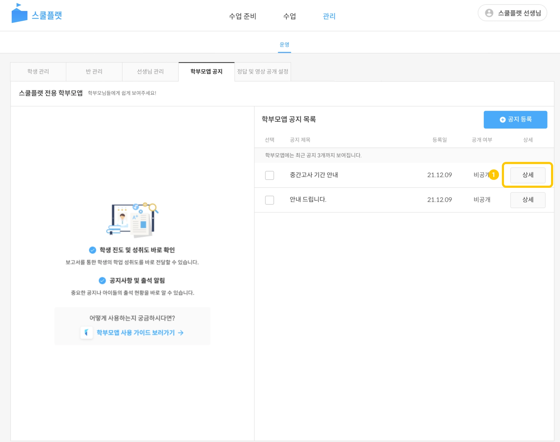
Task: Open the 학생 관리 tab
Action: coord(38,71)
